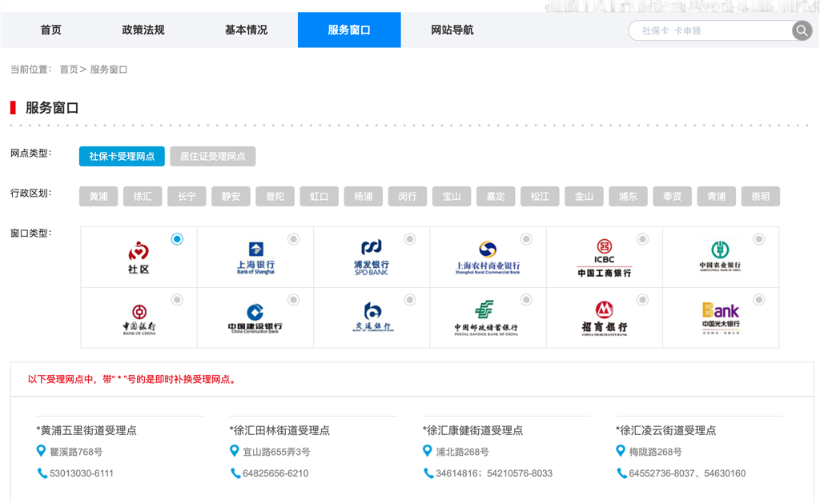This screenshot has width=820, height=503.
Task: Click the 社保卡 卡申领 search field
Action: coord(711,31)
